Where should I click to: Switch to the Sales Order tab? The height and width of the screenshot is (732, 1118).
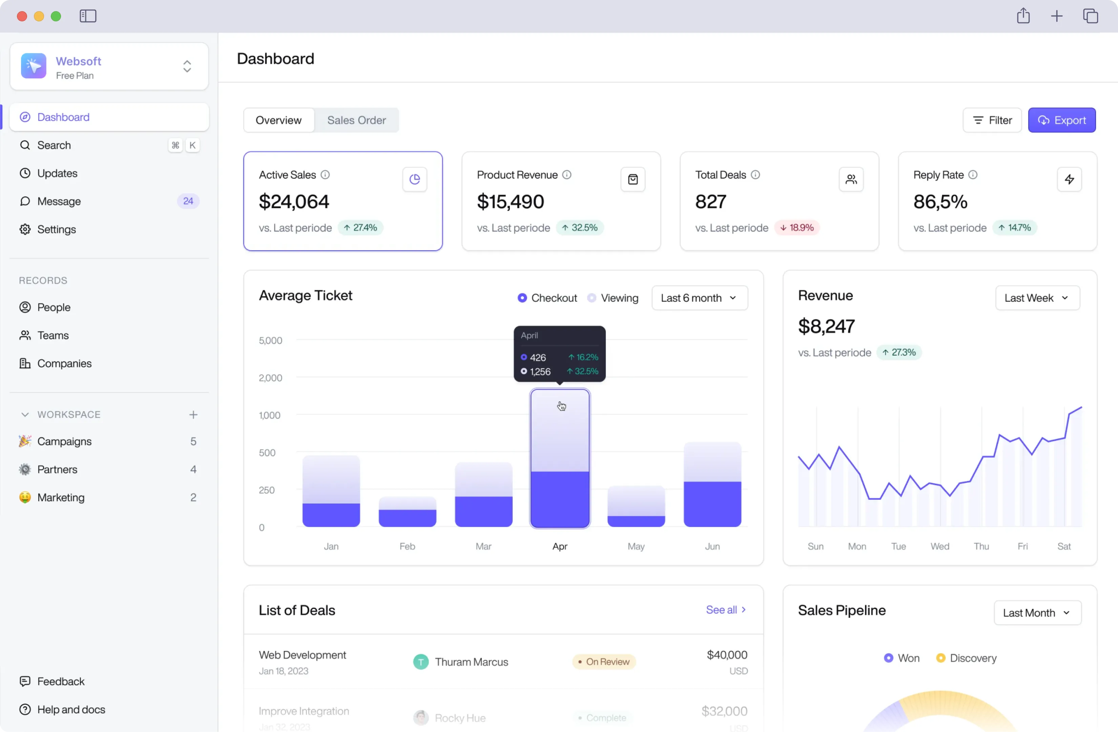(356, 120)
